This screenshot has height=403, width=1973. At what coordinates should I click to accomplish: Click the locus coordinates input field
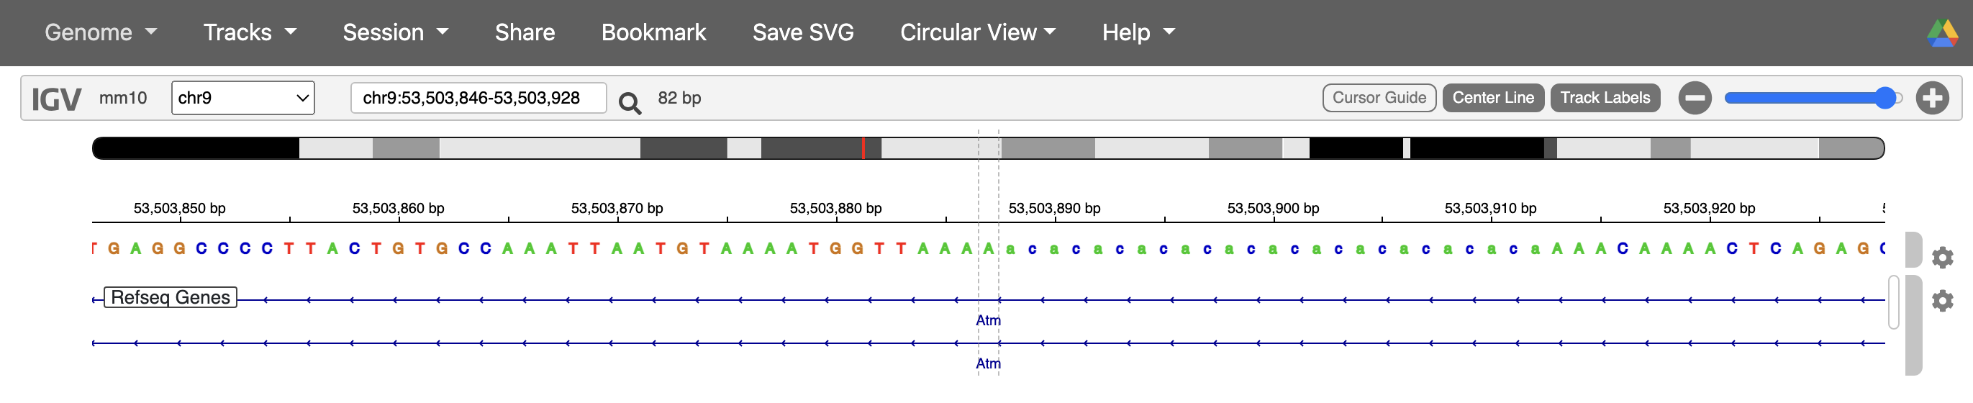[478, 98]
